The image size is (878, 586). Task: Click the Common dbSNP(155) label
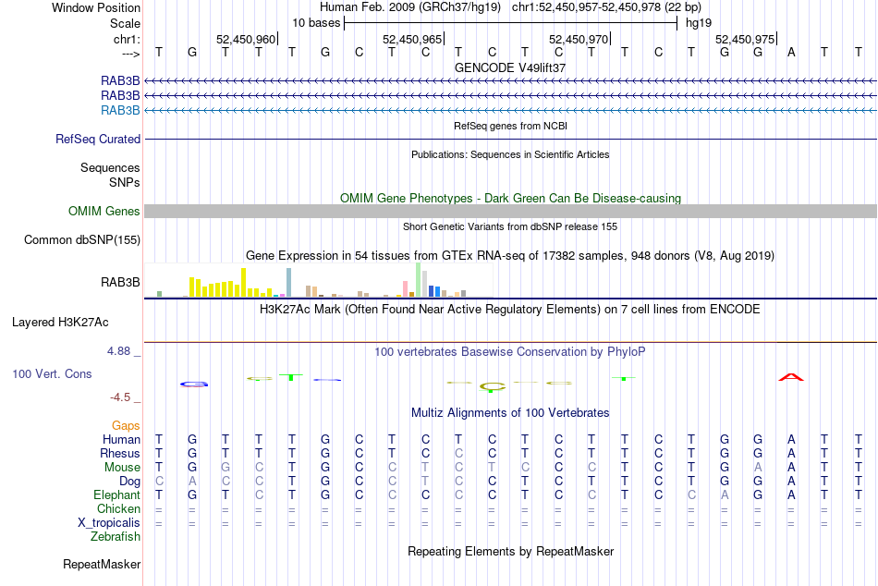click(x=82, y=239)
